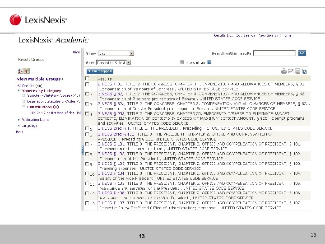Collapse the Sources by Category tree node
This screenshot has height=244, width=325.
(x=19, y=90)
